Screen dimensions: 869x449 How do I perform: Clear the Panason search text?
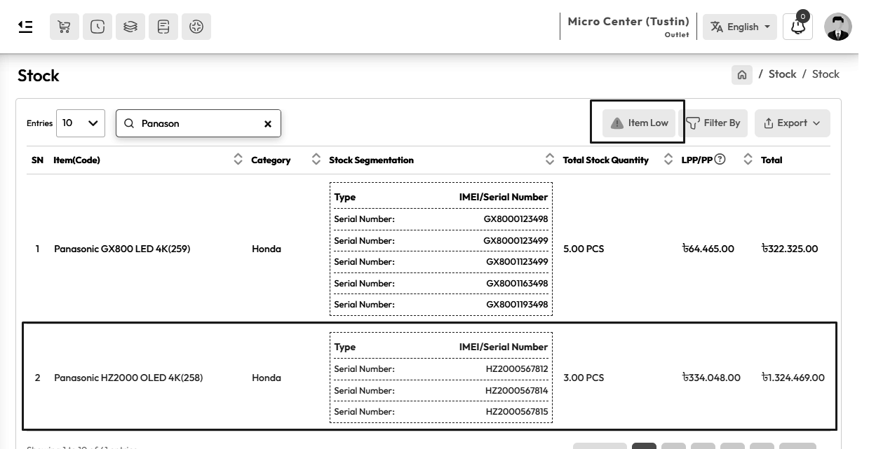pos(268,124)
